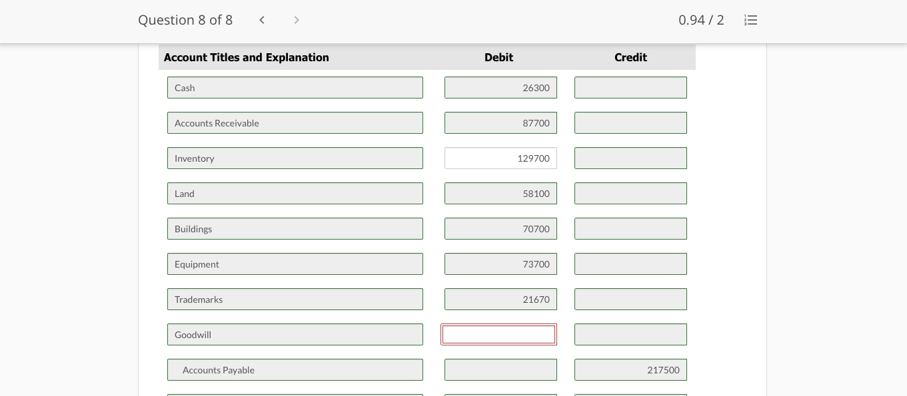The height and width of the screenshot is (396, 907).
Task: Select the Cash debit field containing 26300
Action: [500, 87]
